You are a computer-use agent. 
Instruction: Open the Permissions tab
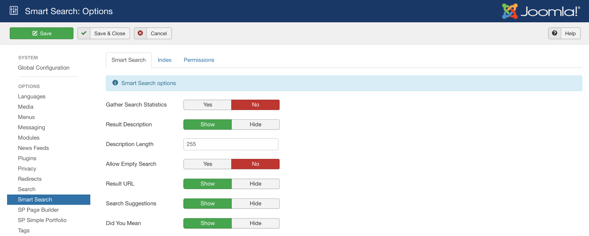pos(199,60)
